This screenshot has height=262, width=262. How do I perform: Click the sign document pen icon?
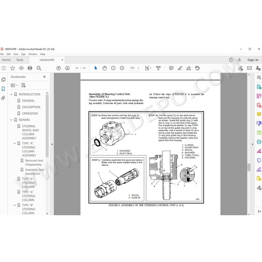189,68
